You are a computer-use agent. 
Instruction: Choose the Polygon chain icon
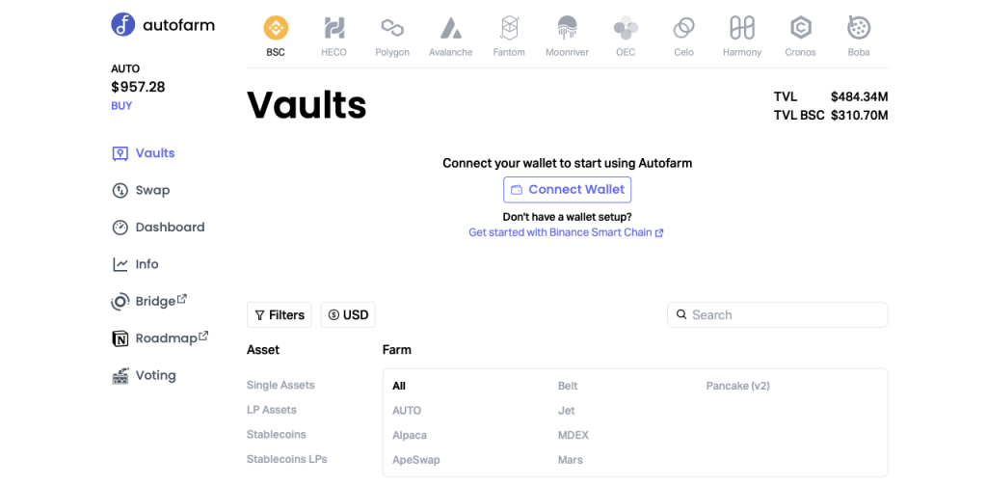pyautogui.click(x=392, y=28)
